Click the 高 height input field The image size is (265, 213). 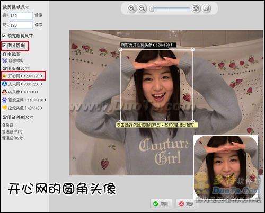[21, 25]
